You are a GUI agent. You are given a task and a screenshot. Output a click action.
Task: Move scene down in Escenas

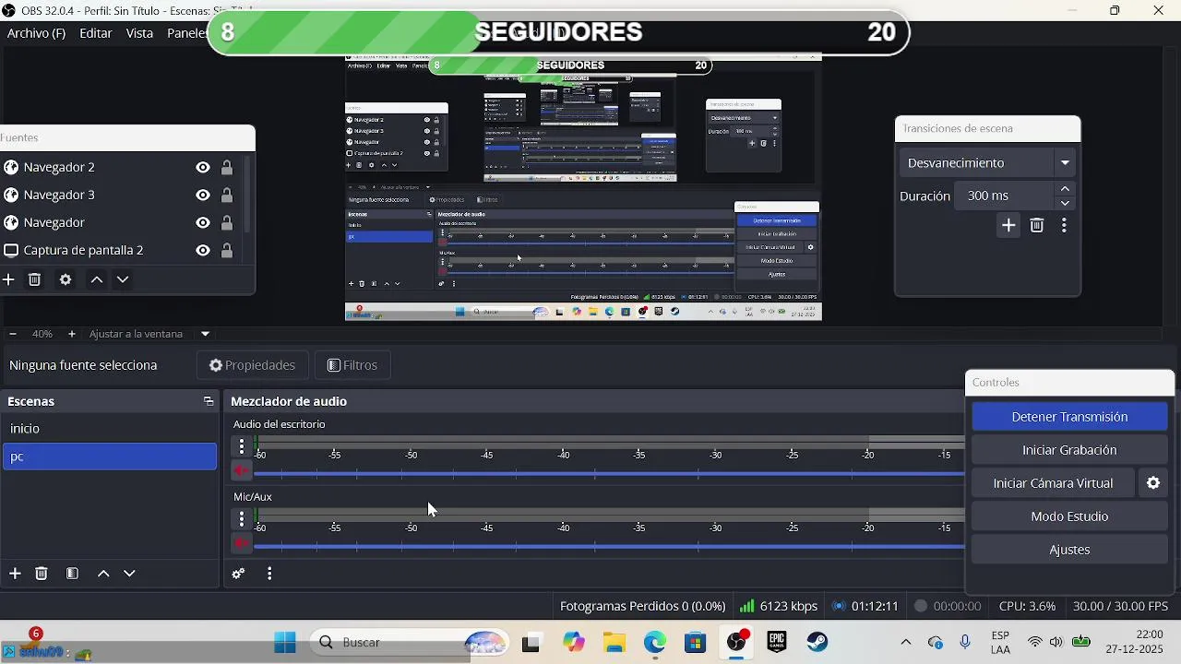(x=129, y=574)
